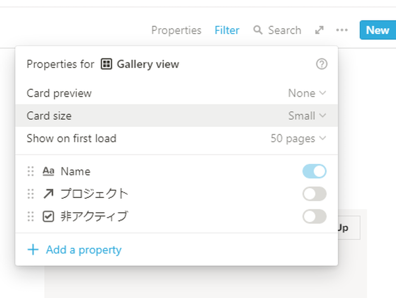Click the Name property row label
The image size is (396, 298).
(x=75, y=171)
